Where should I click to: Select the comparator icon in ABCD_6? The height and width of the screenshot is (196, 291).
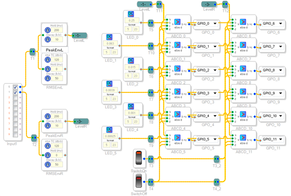[243, 22]
